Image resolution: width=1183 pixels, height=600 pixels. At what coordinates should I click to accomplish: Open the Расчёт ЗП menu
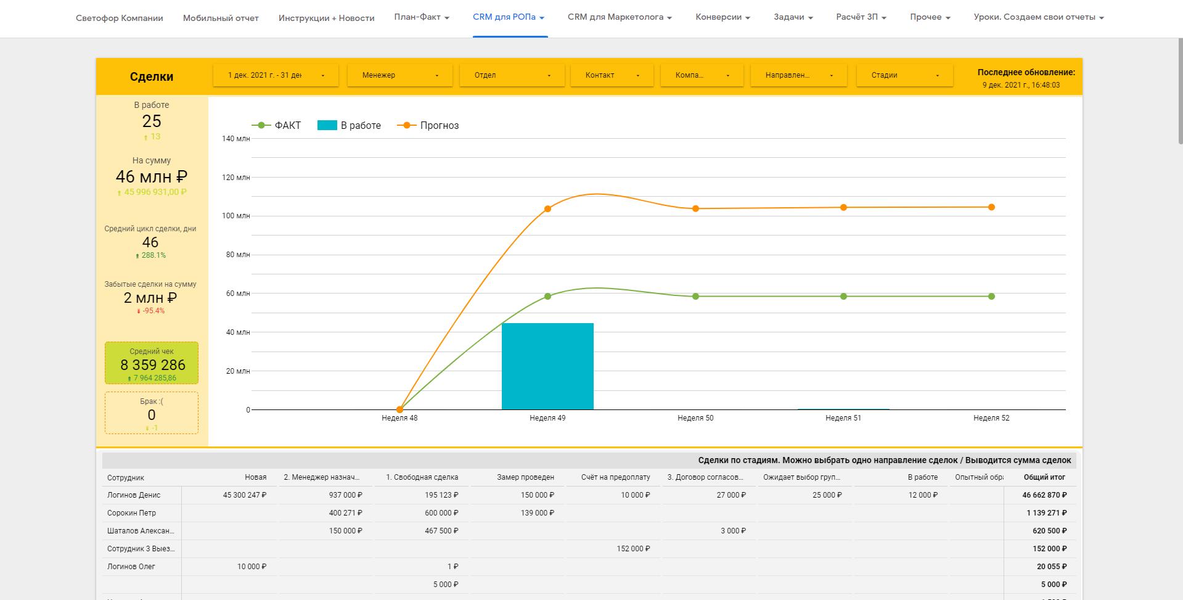click(861, 17)
